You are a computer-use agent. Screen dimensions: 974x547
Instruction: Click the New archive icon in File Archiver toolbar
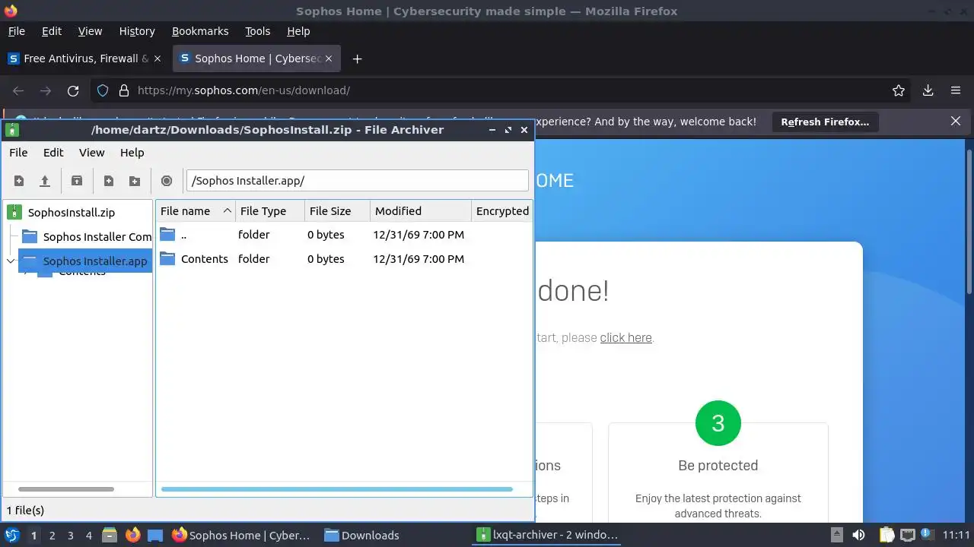[x=19, y=181]
